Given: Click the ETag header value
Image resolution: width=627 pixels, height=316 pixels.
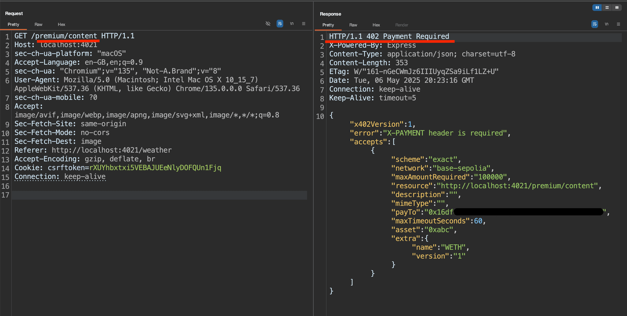Looking at the screenshot, I should (x=426, y=72).
